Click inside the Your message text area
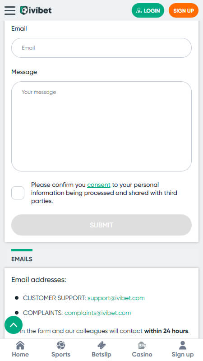This screenshot has width=203, height=361. 101,126
